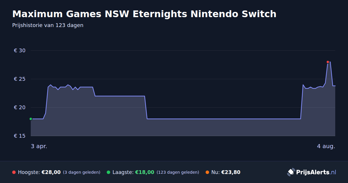Click the Hoogste €28,00 price value
The height and width of the screenshot is (183, 348).
point(51,172)
